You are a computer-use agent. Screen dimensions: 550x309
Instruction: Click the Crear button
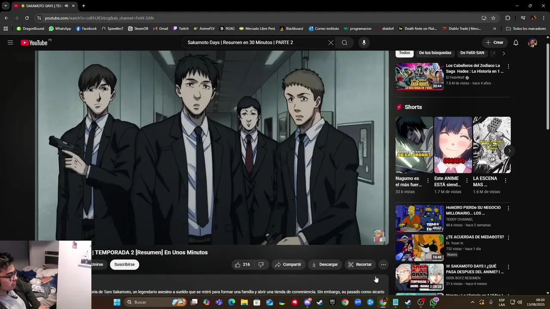pos(495,42)
